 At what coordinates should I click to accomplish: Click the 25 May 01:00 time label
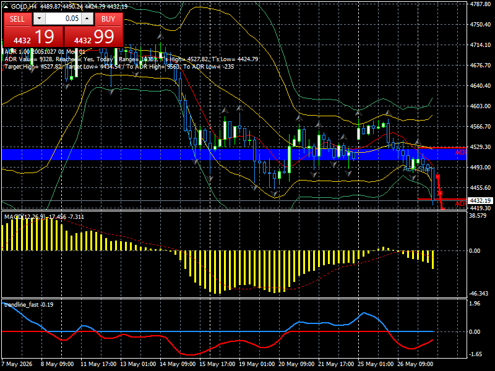pos(376,364)
